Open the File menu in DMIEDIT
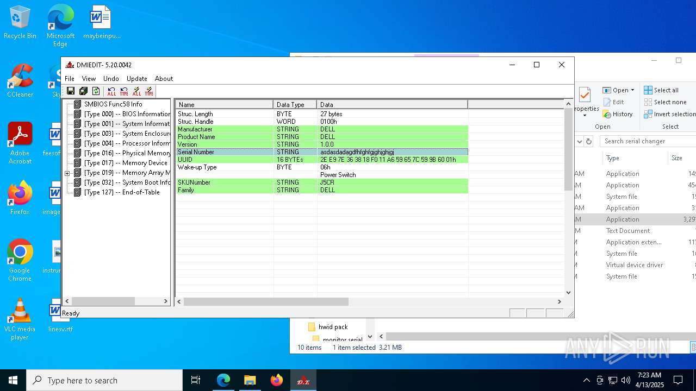The image size is (696, 391). 70,79
